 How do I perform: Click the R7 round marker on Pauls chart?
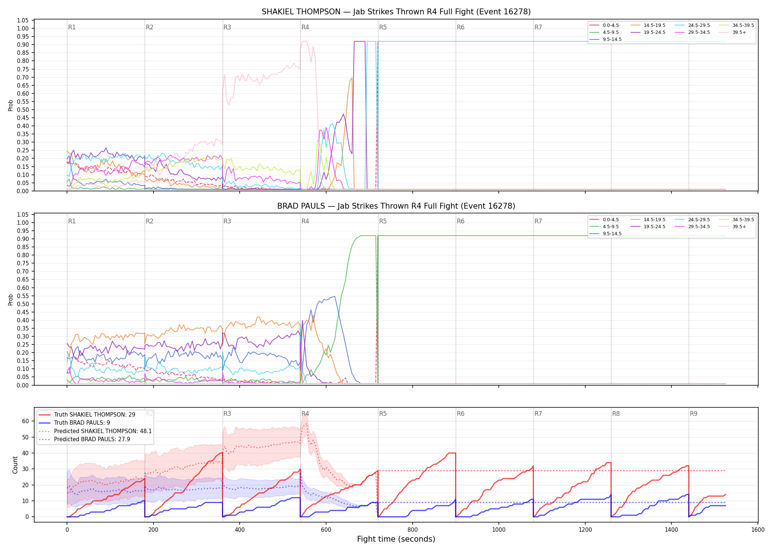tap(538, 221)
